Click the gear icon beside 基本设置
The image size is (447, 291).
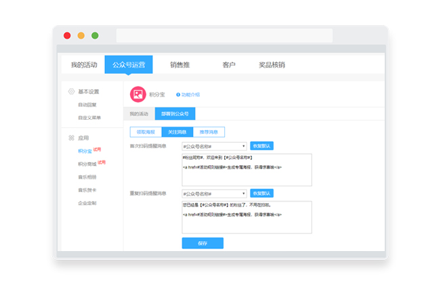(x=71, y=91)
